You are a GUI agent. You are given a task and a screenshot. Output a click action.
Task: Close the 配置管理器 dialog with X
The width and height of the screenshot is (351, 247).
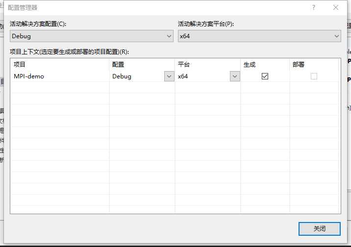pos(335,7)
